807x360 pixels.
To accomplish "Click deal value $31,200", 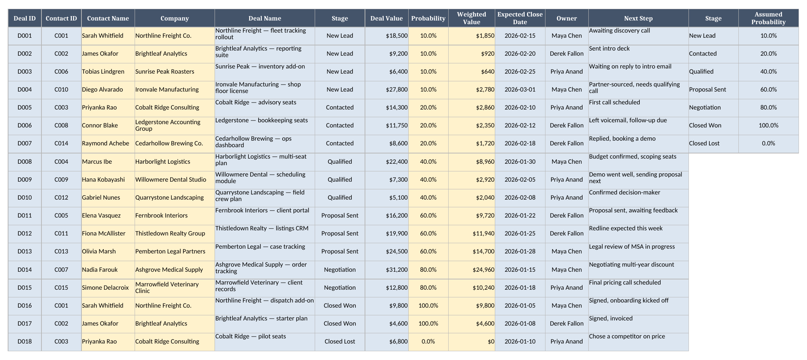I will point(387,270).
